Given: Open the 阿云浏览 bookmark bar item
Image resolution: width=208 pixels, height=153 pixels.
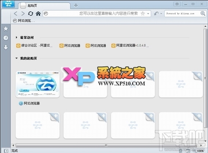Looking at the screenshot, I should click(x=24, y=21).
